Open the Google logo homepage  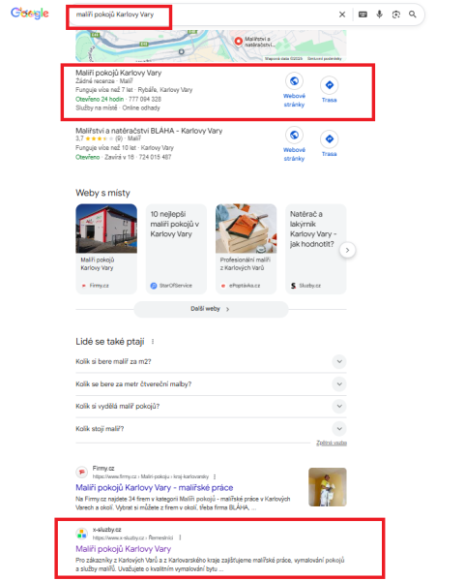pyautogui.click(x=30, y=14)
